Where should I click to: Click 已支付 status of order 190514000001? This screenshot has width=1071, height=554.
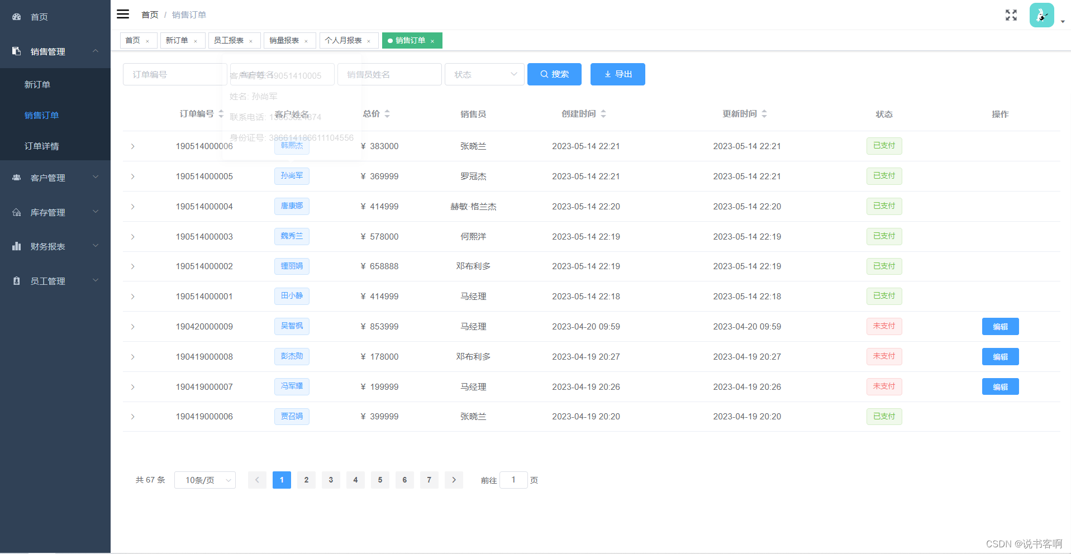[884, 296]
